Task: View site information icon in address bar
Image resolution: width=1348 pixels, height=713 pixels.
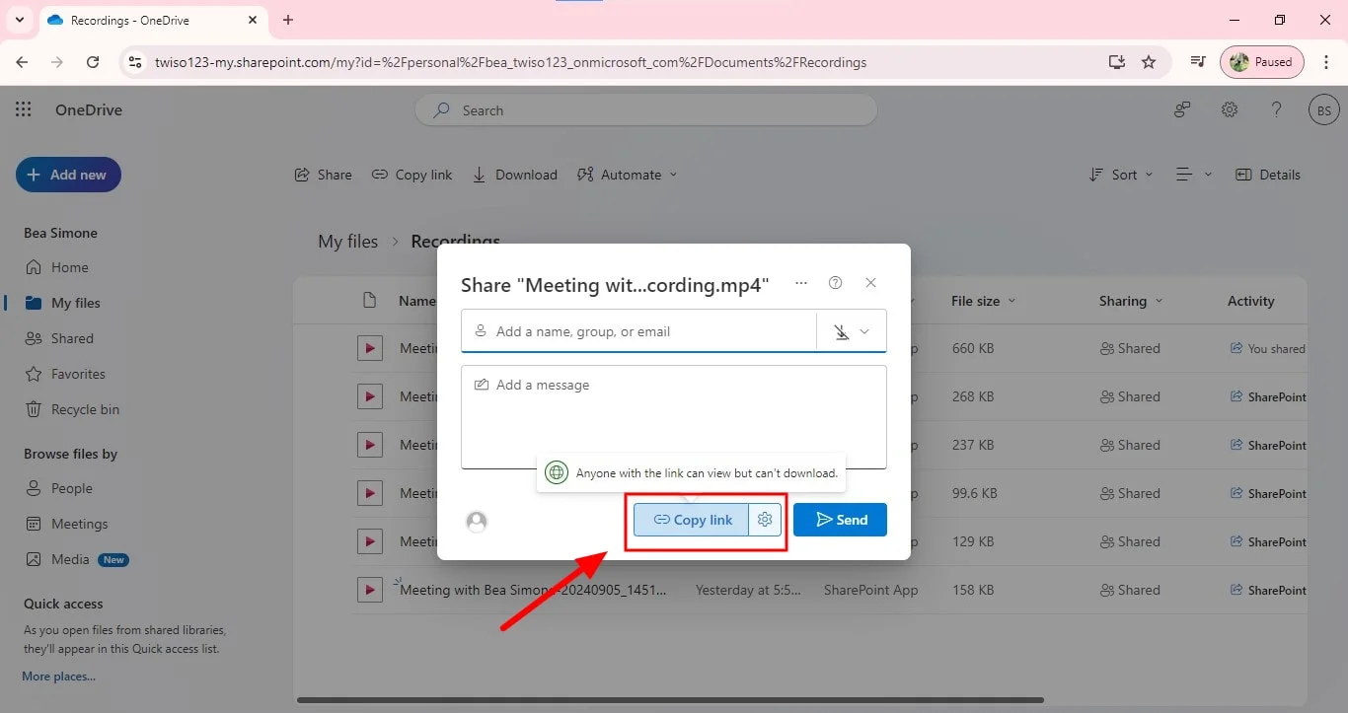Action: coord(135,62)
